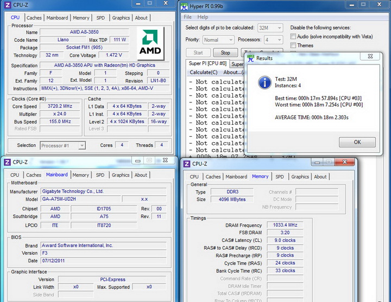Select CPU tab in Mainboard CPU-Z window
The image size is (391, 302).
(15, 175)
